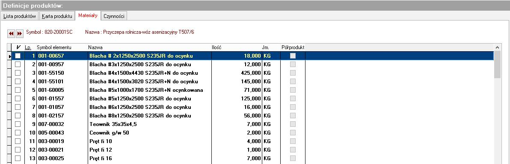This screenshot has width=510, height=164.
Task: Toggle Półprodukt checkbox for row 001-55150
Action: (x=293, y=73)
